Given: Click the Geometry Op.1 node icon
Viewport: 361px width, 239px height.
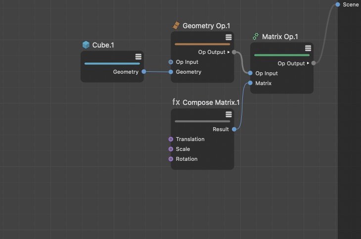Looking at the screenshot, I should [176, 26].
